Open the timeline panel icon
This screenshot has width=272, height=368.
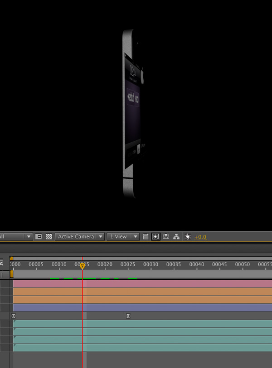(x=166, y=237)
